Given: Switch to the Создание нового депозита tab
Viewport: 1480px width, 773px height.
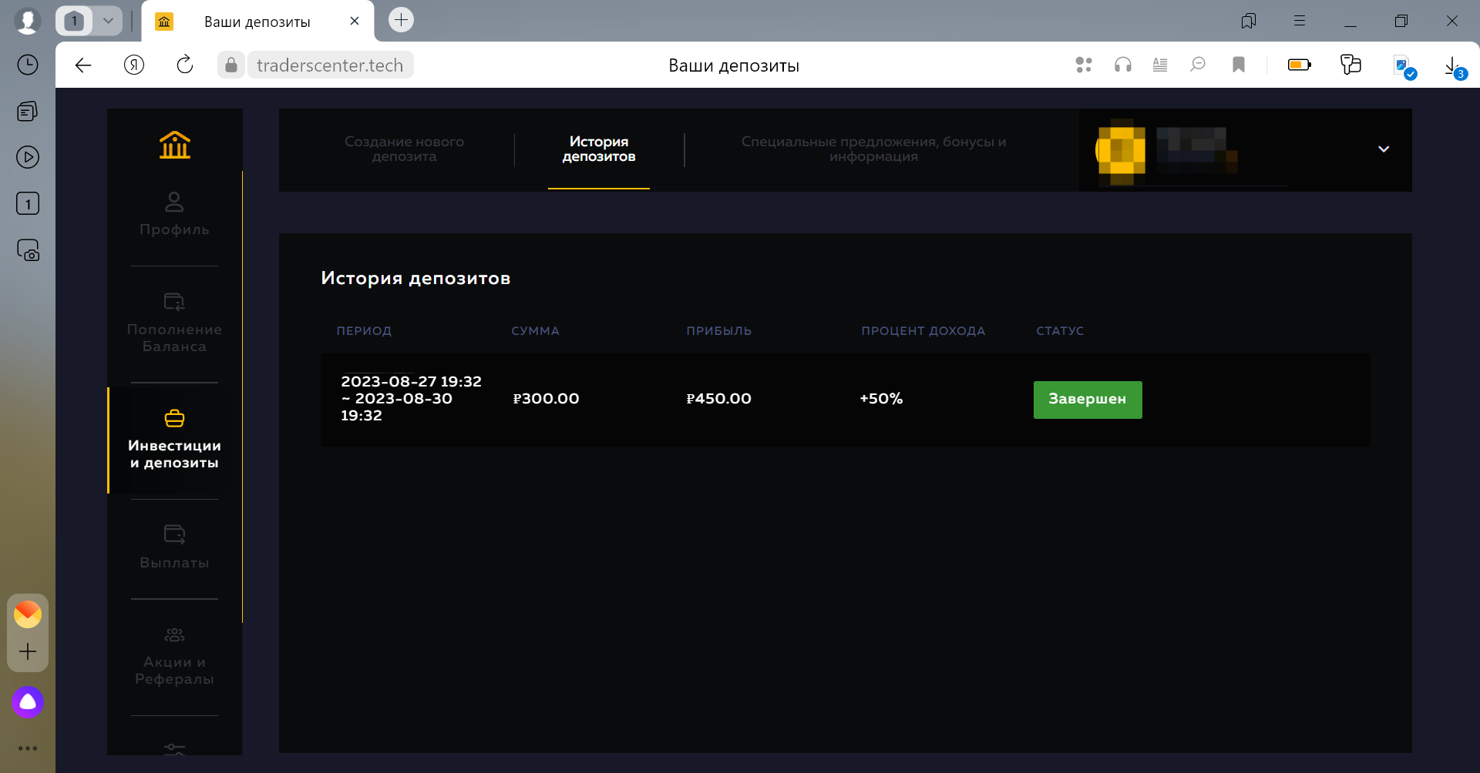Looking at the screenshot, I should coord(404,149).
